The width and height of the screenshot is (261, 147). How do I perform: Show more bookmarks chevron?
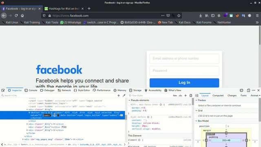coord(257,22)
